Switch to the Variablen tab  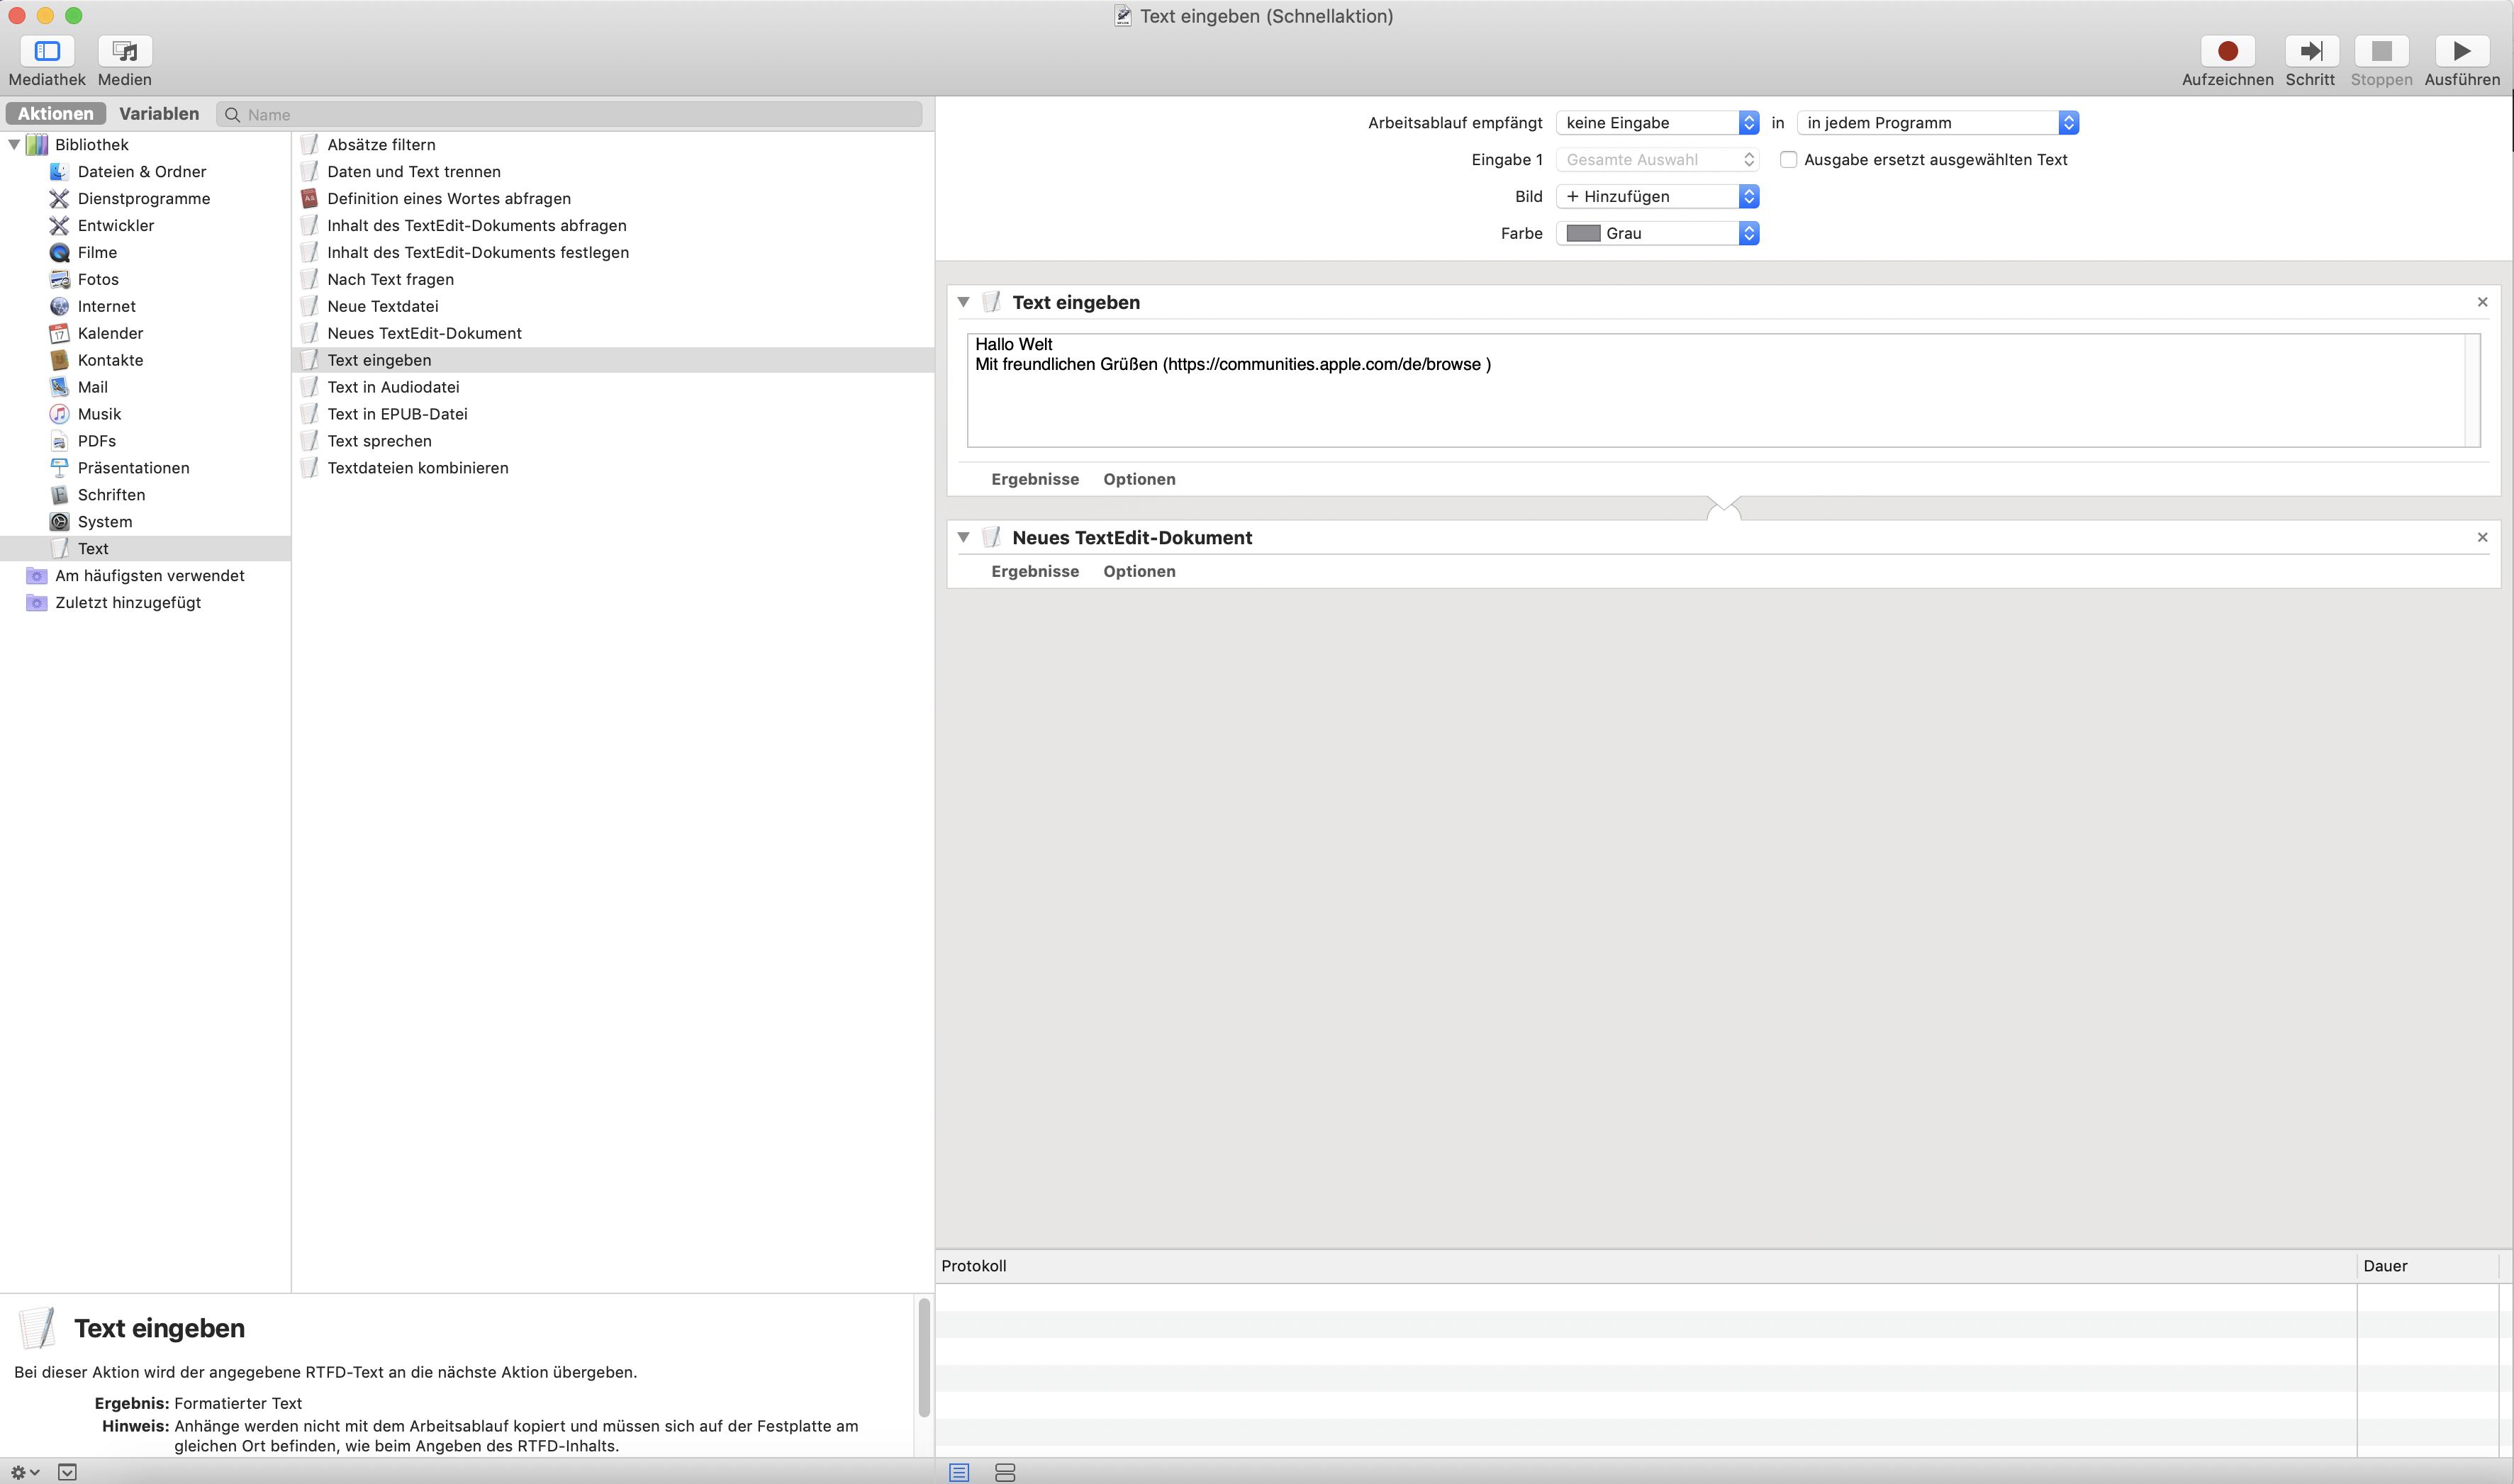(x=159, y=114)
